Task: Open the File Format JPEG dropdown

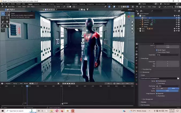Action: point(168,86)
